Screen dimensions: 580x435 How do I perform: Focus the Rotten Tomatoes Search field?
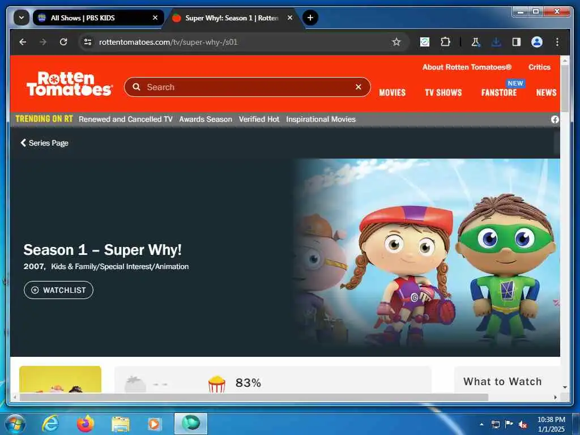tap(247, 87)
